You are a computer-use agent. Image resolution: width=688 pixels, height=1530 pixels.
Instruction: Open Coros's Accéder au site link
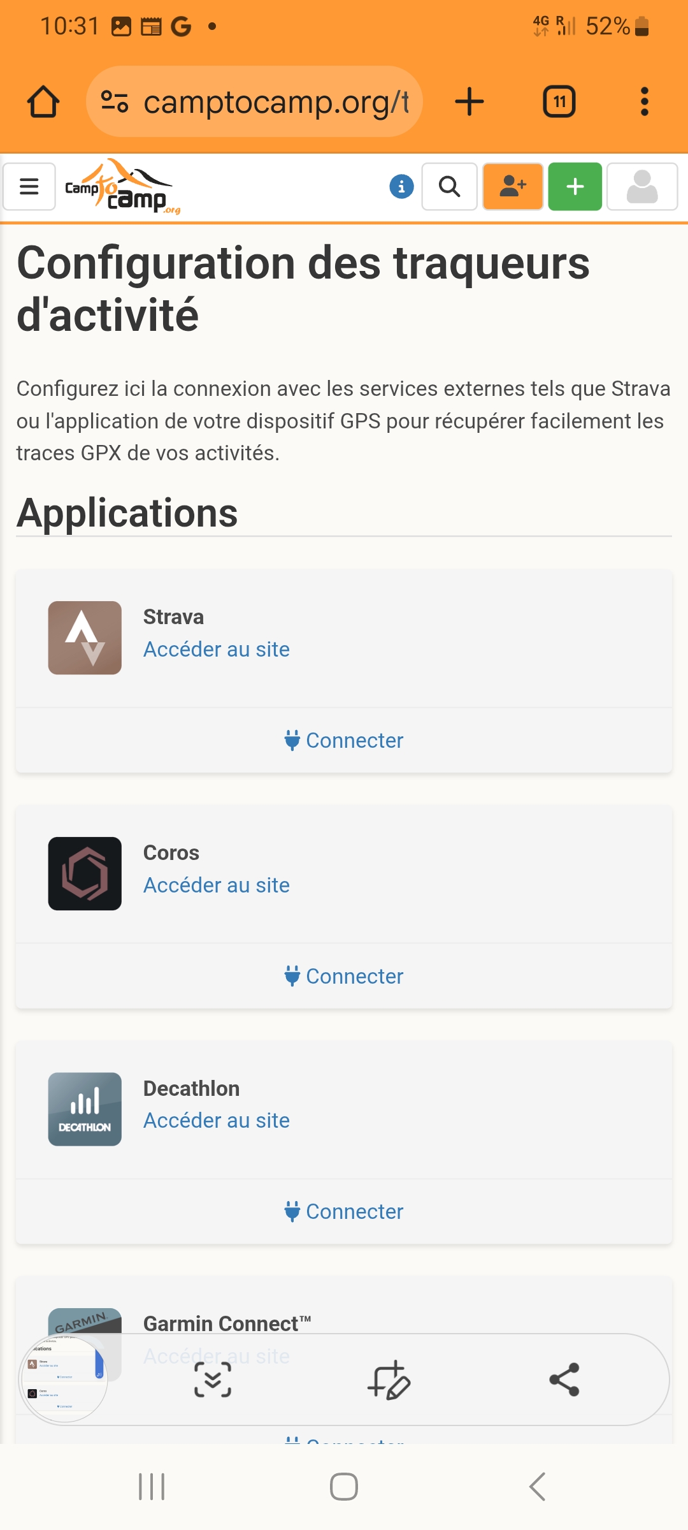pyautogui.click(x=217, y=885)
